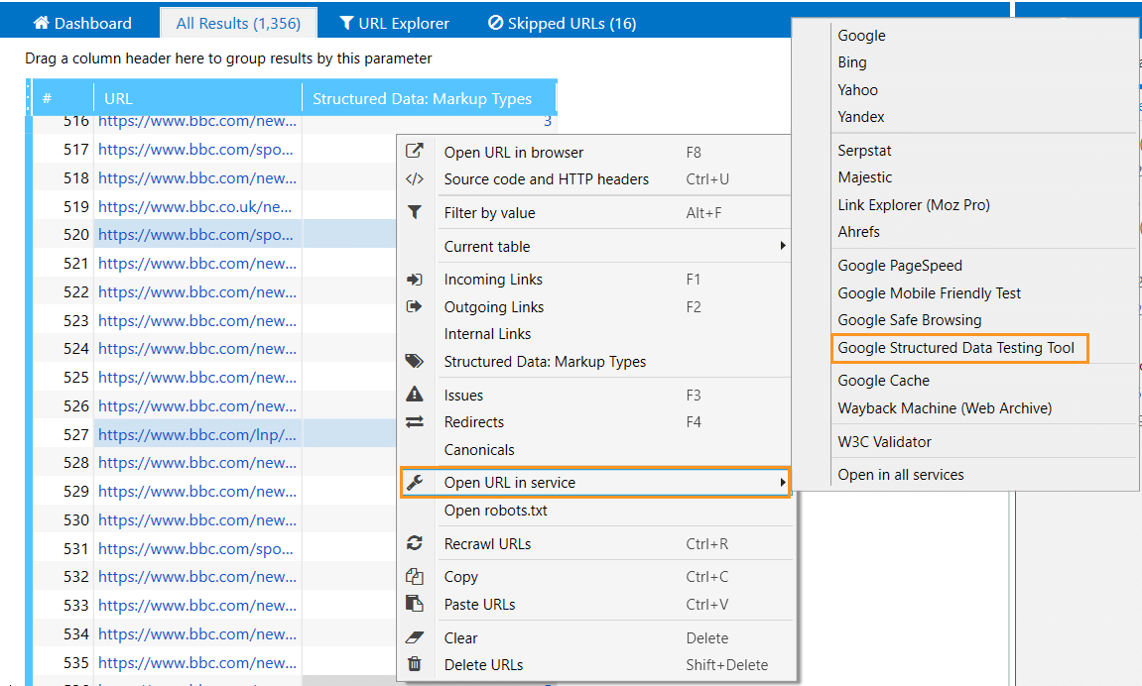Viewport: 1142px width, 686px height.
Task: Click the Redirects double-arrow icon
Action: 415,422
